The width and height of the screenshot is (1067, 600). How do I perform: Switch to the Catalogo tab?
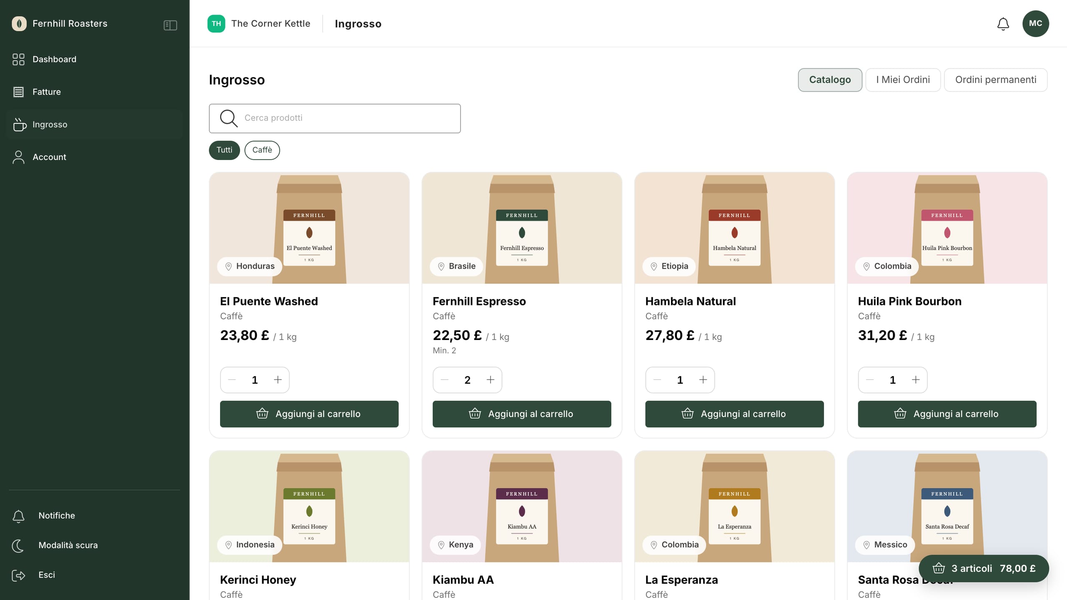tap(830, 80)
